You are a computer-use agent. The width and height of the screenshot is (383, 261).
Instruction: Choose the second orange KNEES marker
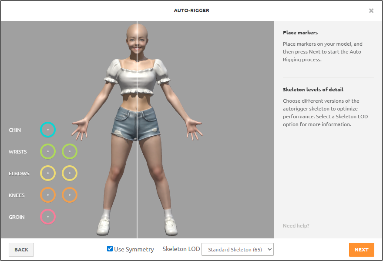coord(70,195)
